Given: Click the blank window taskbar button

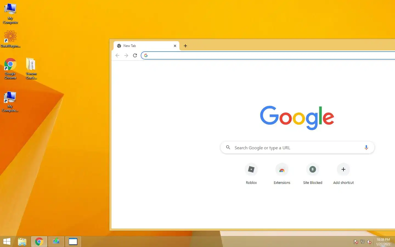Looking at the screenshot, I should (x=73, y=242).
